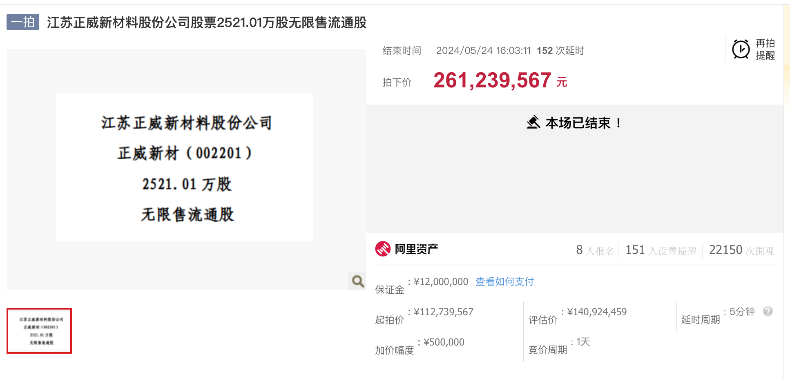Click the 一拍 auction round tag
The width and height of the screenshot is (790, 379).
[x=23, y=22]
